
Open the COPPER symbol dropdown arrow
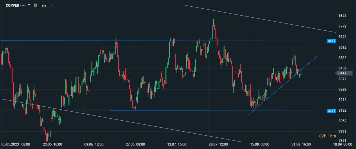pyautogui.click(x=29, y=5)
